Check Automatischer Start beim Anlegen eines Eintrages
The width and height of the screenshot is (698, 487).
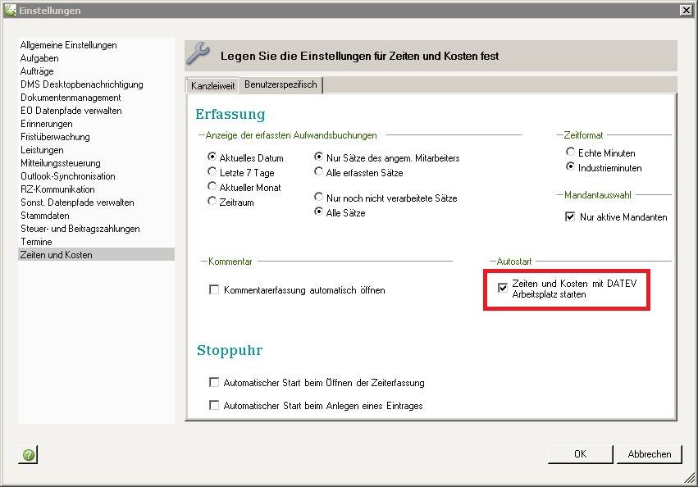[215, 406]
